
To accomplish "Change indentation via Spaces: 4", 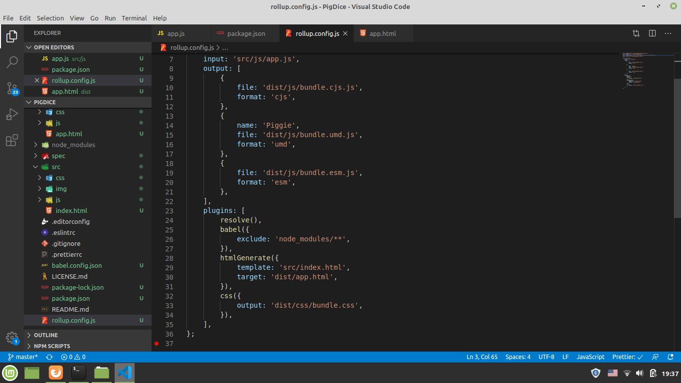I will coord(518,357).
